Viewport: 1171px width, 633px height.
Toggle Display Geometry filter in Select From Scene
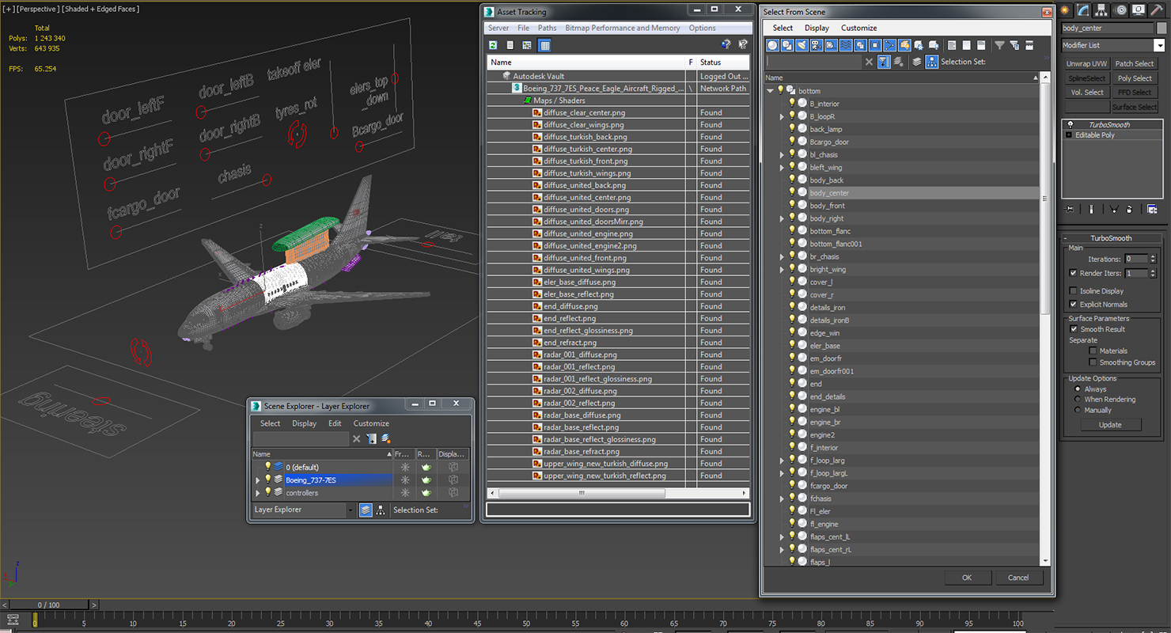[773, 45]
